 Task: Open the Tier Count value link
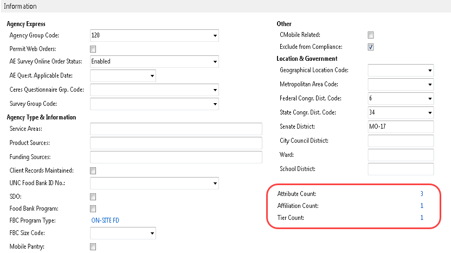coord(421,218)
